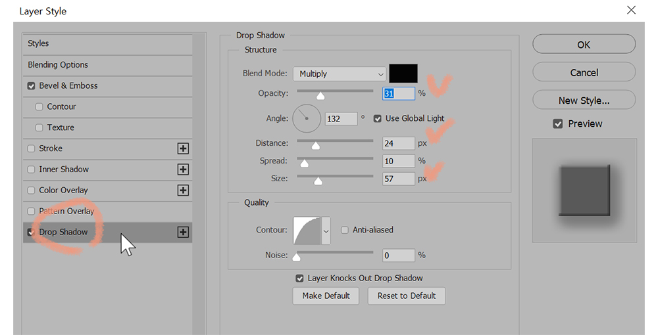Click the contour curve thumbnail

tap(307, 231)
